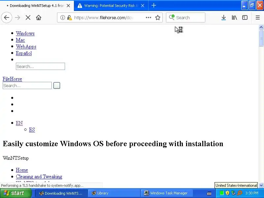Click the vertical scrollbar thumb
The height and width of the screenshot is (198, 264).
pyautogui.click(x=261, y=38)
